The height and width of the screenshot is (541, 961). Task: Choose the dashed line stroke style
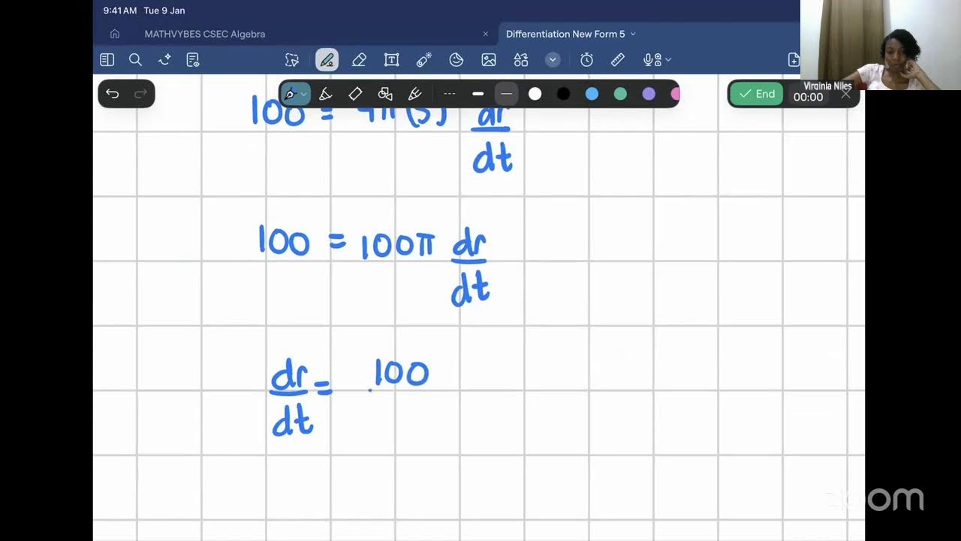[x=449, y=94]
